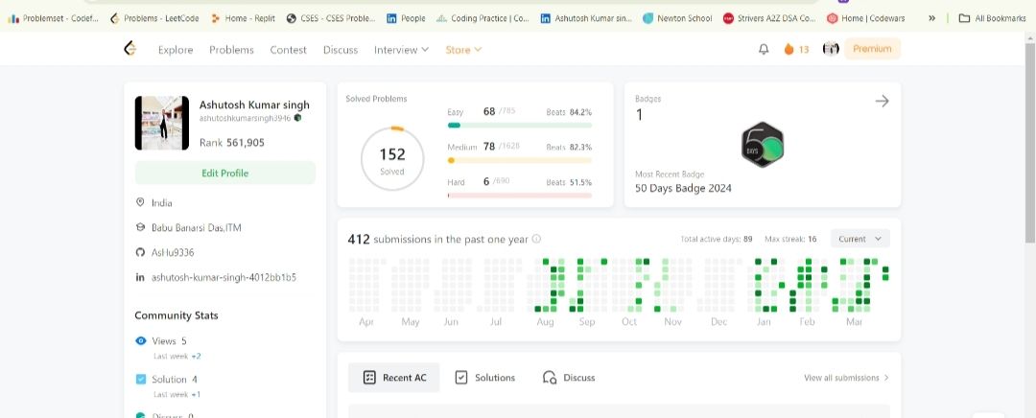This screenshot has width=1036, height=418.
Task: Select the Recent AC tab
Action: pos(394,378)
